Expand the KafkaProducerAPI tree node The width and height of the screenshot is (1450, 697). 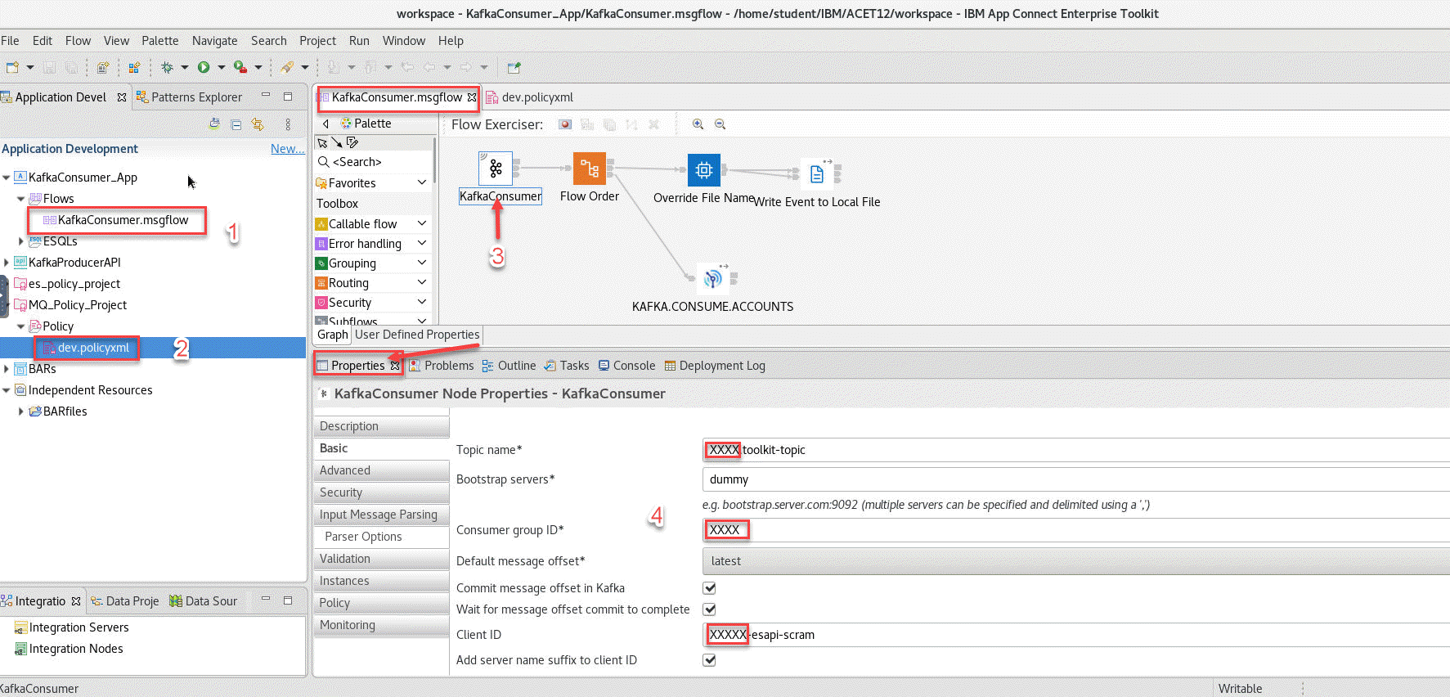(x=7, y=263)
